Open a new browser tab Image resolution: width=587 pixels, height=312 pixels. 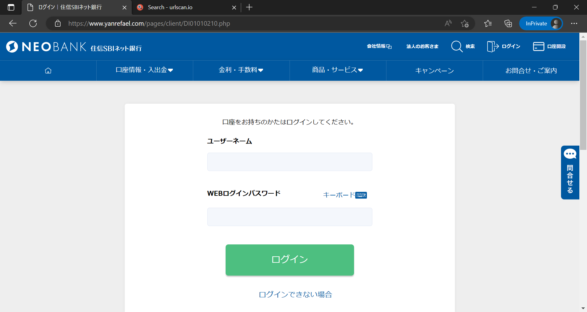pyautogui.click(x=249, y=7)
